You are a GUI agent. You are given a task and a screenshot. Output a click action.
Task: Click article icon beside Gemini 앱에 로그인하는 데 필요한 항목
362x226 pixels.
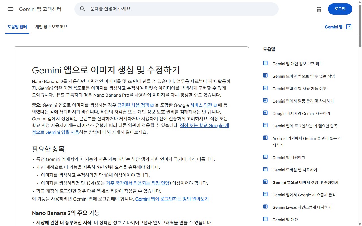[265, 125]
